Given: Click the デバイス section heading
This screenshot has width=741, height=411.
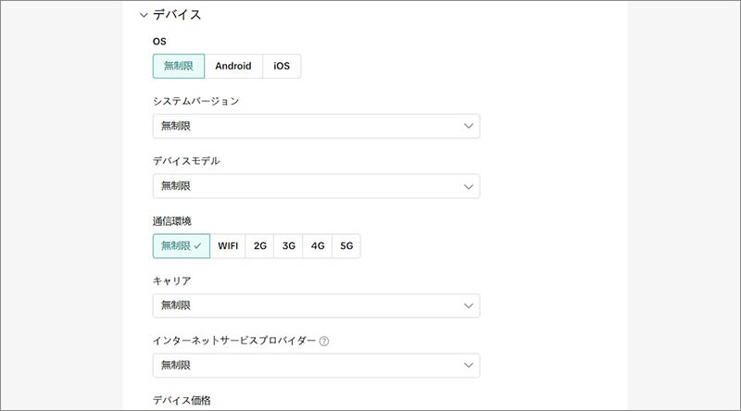Looking at the screenshot, I should (178, 15).
